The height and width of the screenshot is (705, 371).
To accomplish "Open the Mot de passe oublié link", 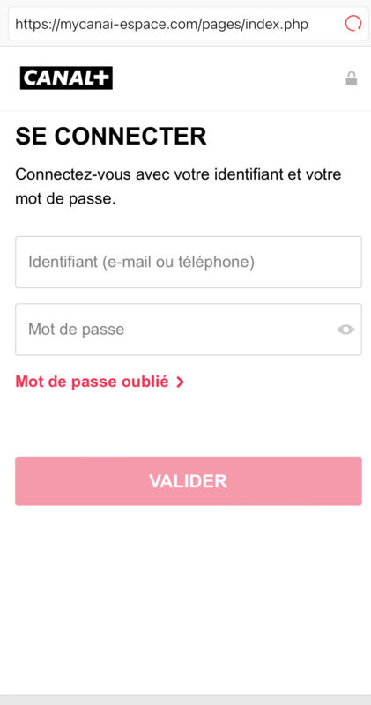I will tap(93, 382).
